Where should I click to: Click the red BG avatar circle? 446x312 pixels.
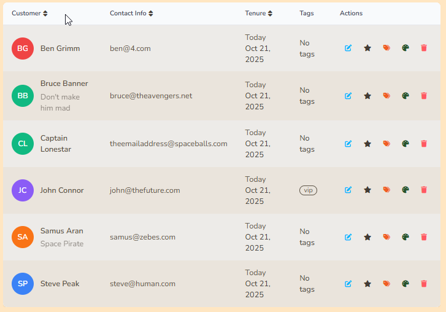click(23, 49)
